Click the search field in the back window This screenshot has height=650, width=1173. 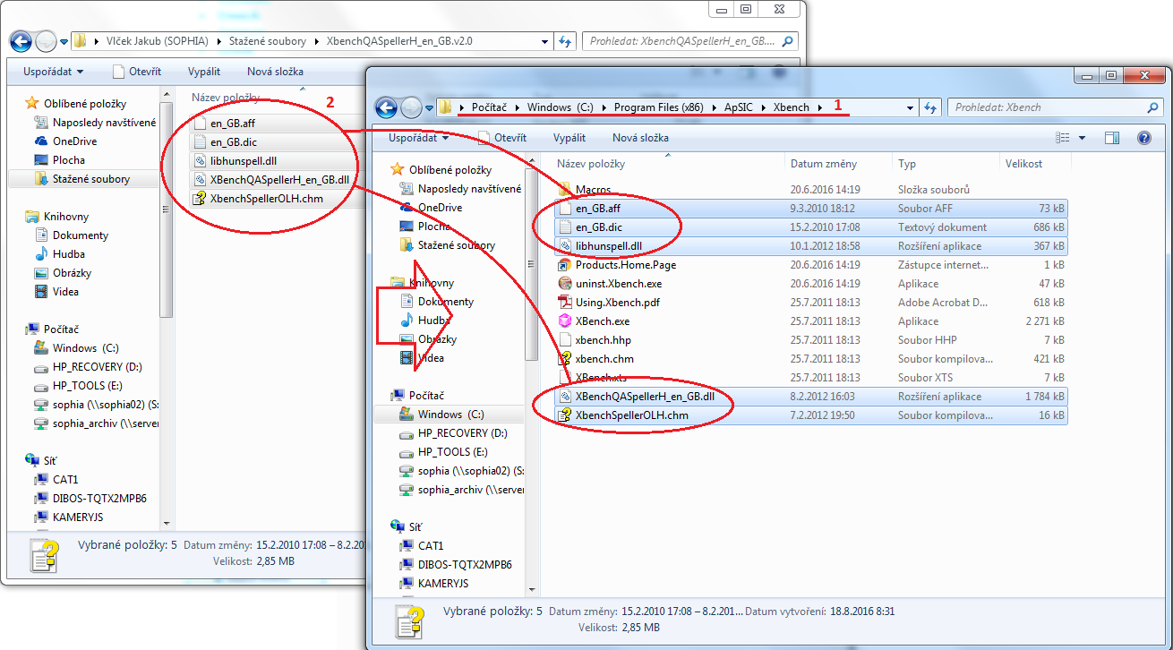[689, 41]
